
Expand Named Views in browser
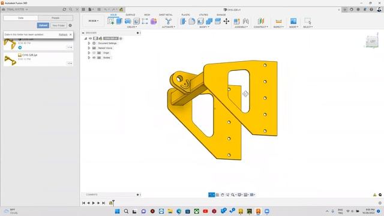point(89,48)
